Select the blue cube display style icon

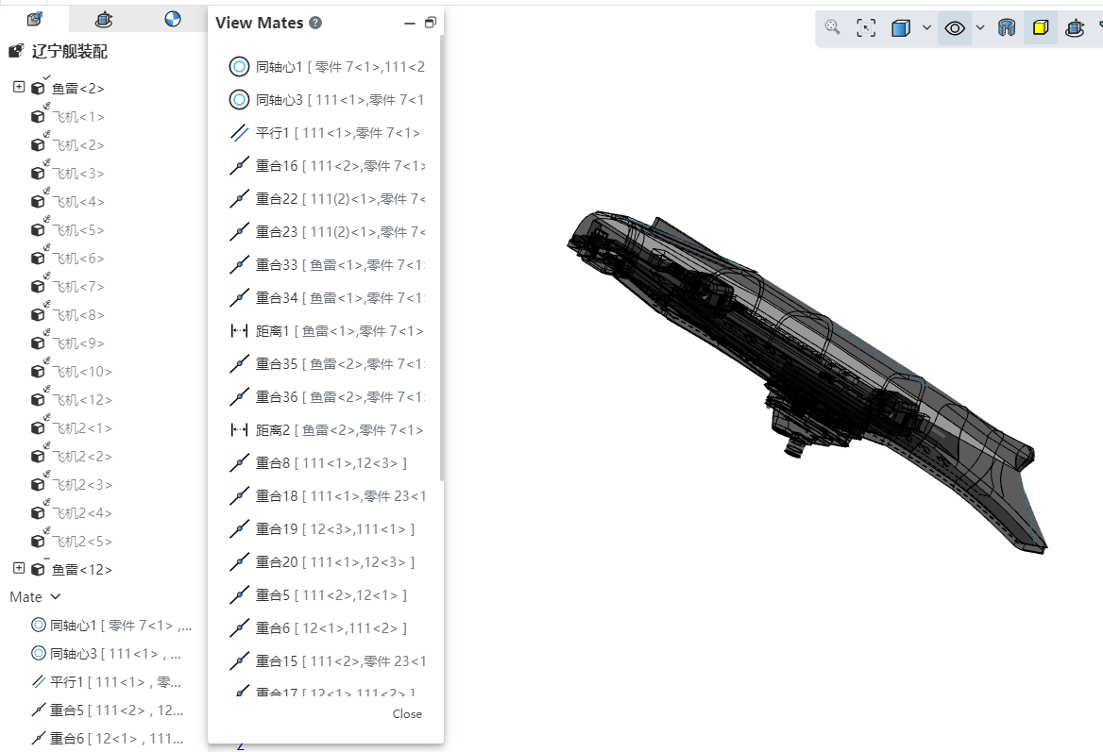[900, 27]
